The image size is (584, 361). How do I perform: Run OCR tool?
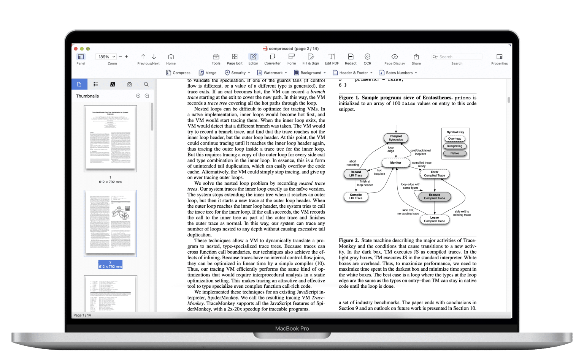367,57
